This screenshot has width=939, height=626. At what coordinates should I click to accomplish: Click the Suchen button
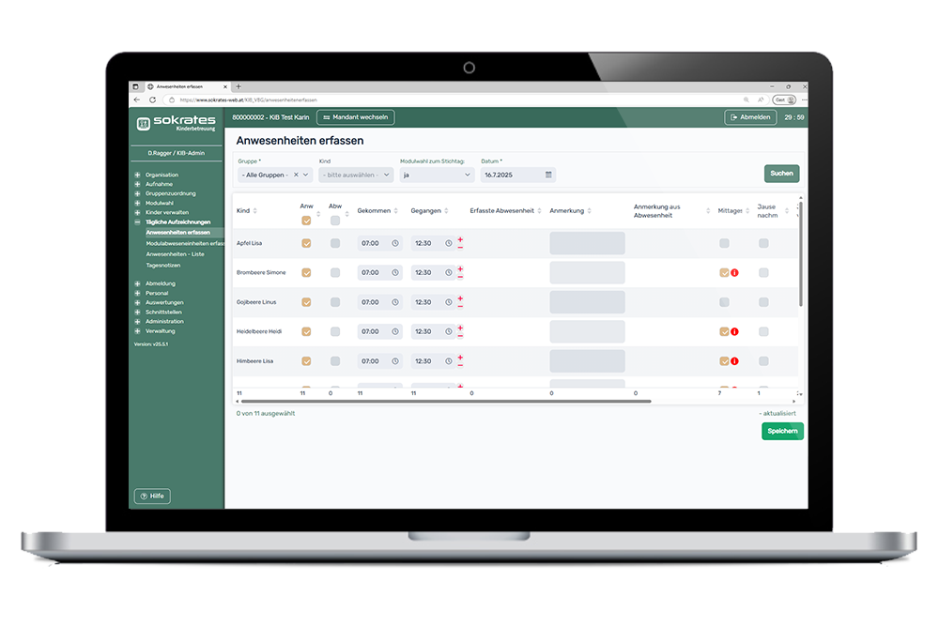pos(781,174)
